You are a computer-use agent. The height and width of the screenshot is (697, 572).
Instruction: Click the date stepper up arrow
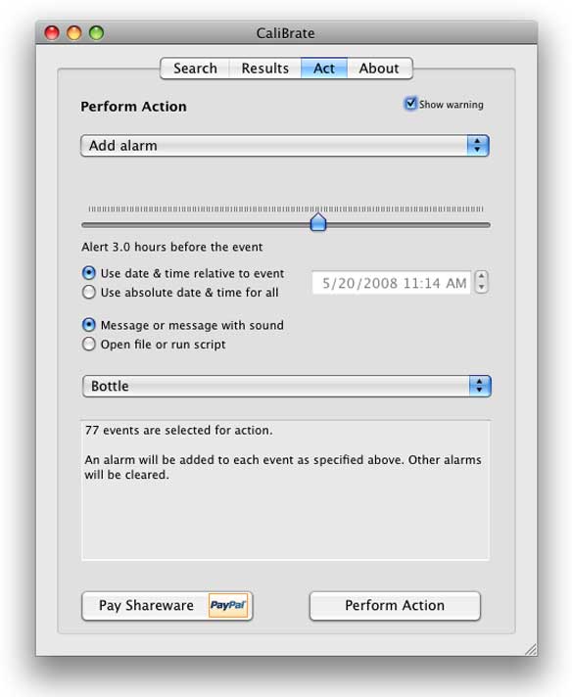[481, 276]
